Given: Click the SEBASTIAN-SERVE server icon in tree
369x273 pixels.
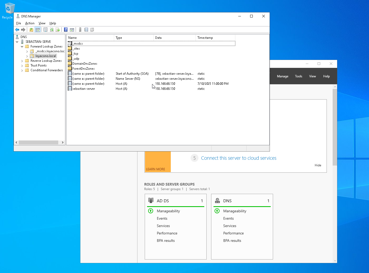Looking at the screenshot, I should pos(22,42).
